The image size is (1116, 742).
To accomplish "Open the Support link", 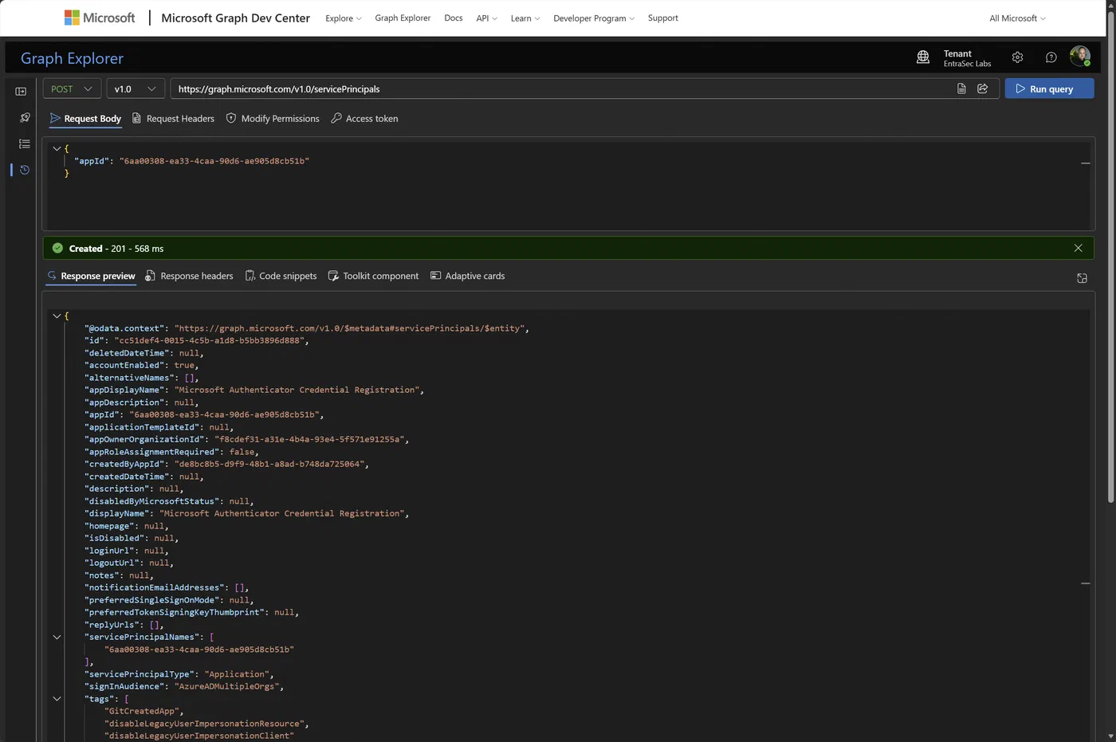I will [x=663, y=18].
